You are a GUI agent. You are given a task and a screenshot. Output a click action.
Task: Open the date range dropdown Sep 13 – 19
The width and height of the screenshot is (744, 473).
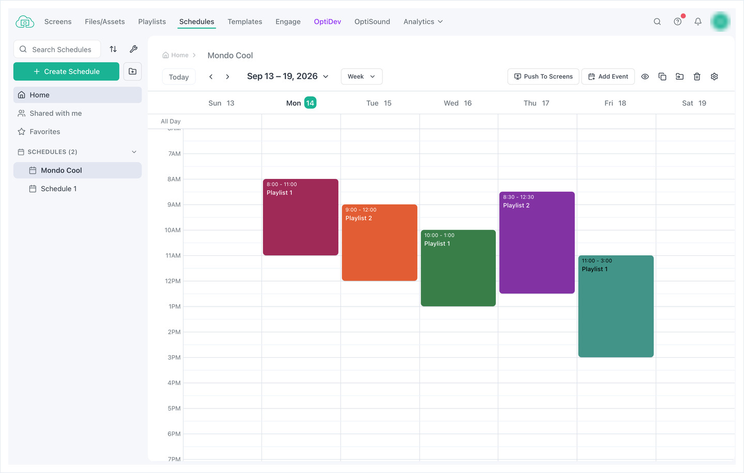tap(288, 77)
